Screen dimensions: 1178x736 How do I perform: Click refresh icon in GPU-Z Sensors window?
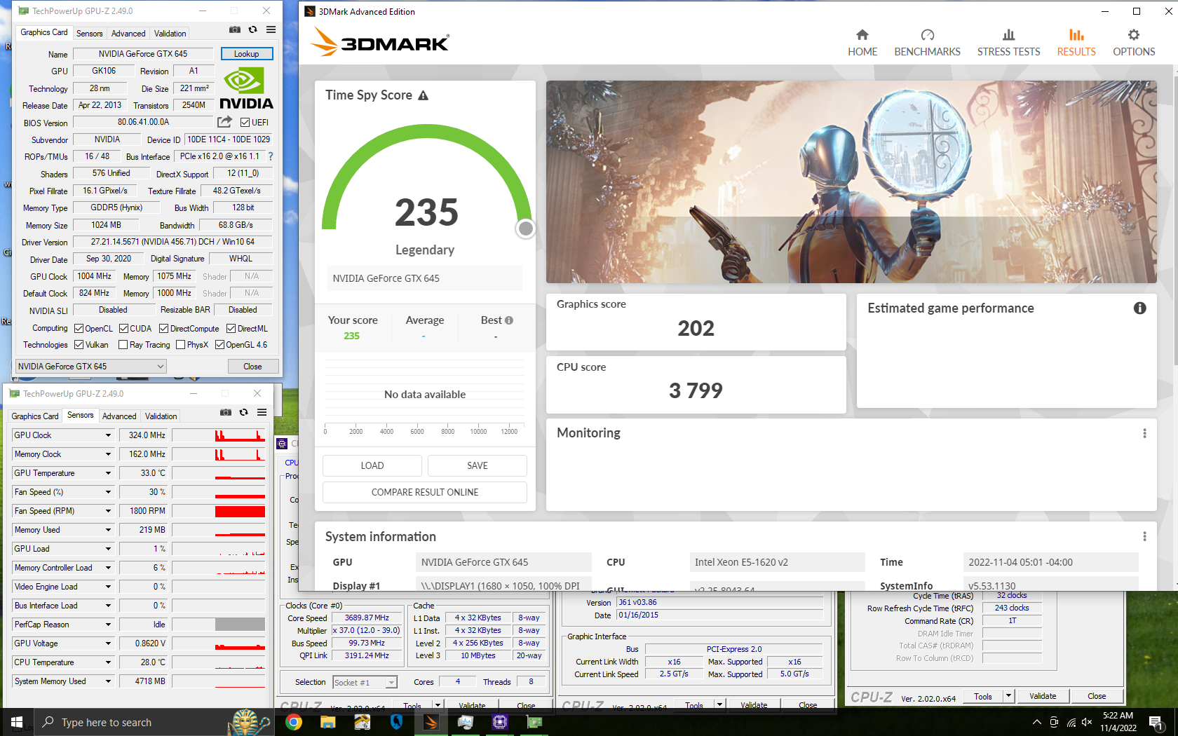tap(243, 412)
